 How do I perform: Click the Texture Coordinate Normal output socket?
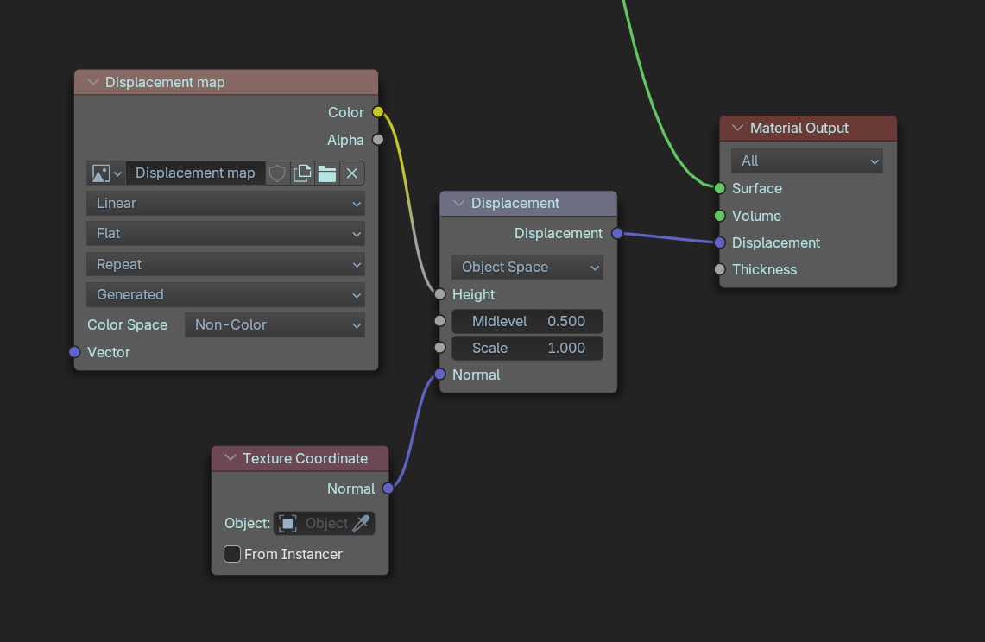coord(388,488)
